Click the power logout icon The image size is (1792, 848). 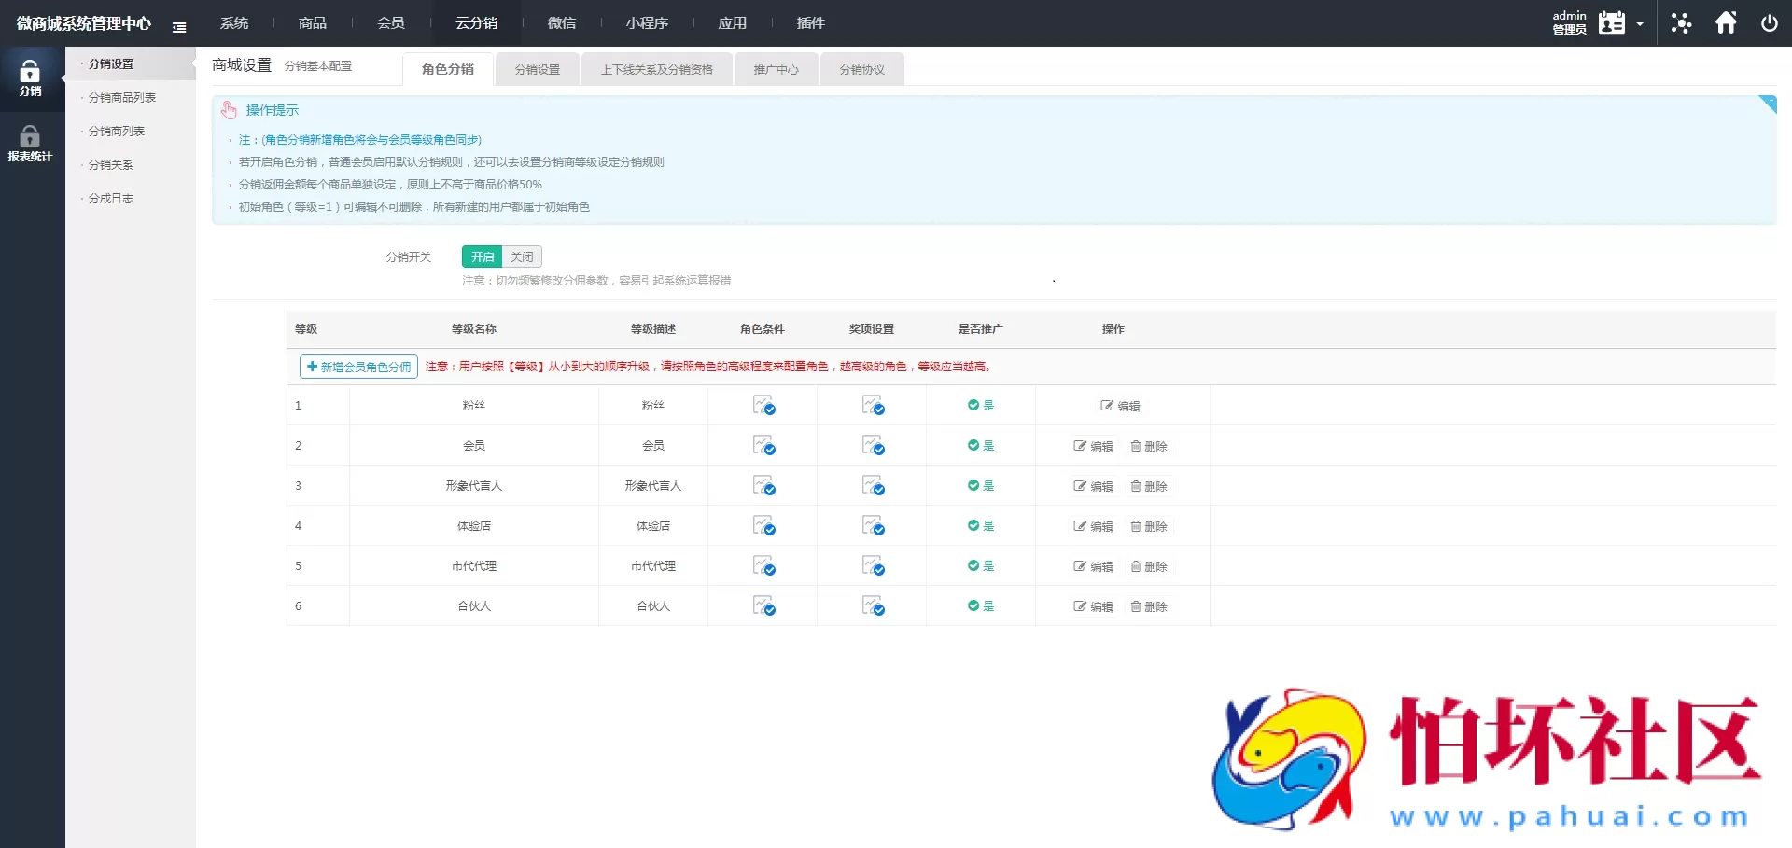1769,23
